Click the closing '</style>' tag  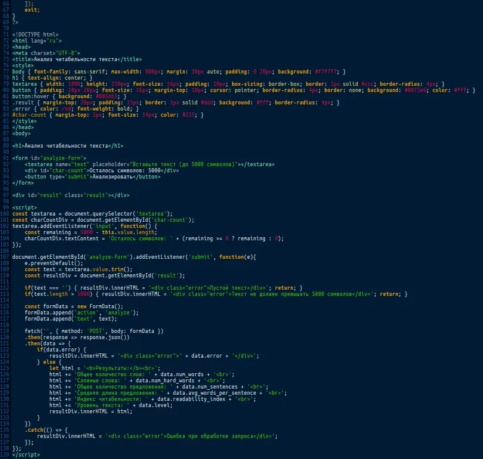(x=25, y=120)
